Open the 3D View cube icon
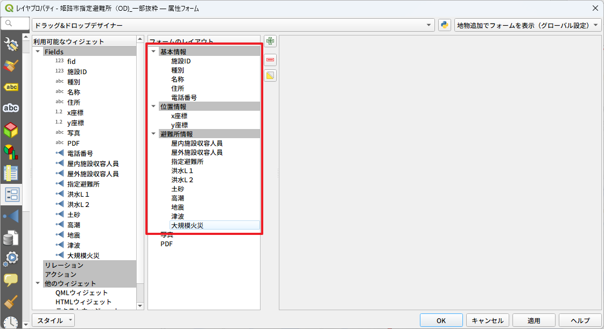The image size is (604, 329). pos(11,130)
